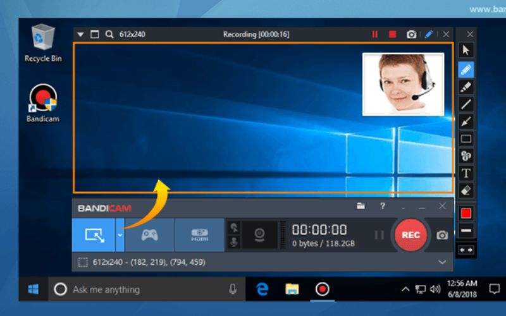Screen dimensions: 506x316
Task: Take a screenshot using recording bar camera icon
Action: point(412,34)
